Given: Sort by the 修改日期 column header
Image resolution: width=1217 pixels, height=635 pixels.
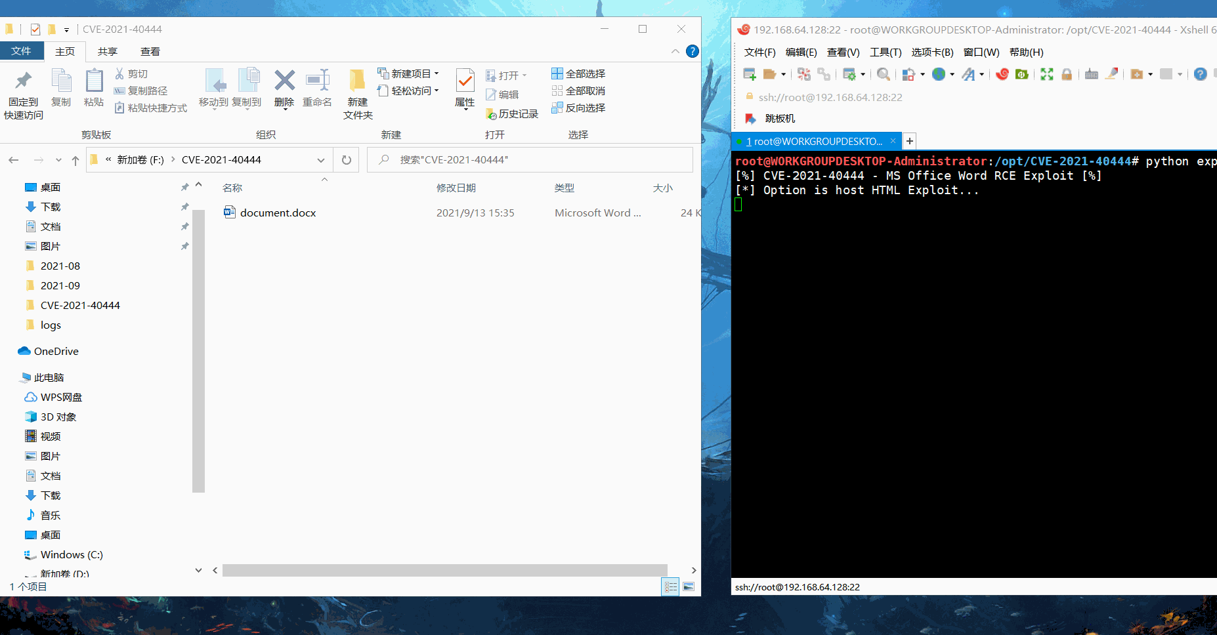Looking at the screenshot, I should point(456,188).
